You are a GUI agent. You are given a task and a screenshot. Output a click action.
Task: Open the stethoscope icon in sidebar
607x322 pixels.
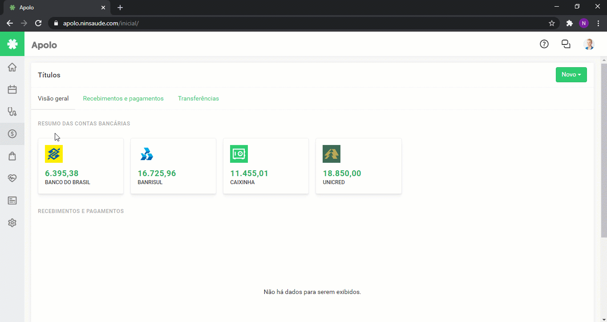tap(12, 112)
